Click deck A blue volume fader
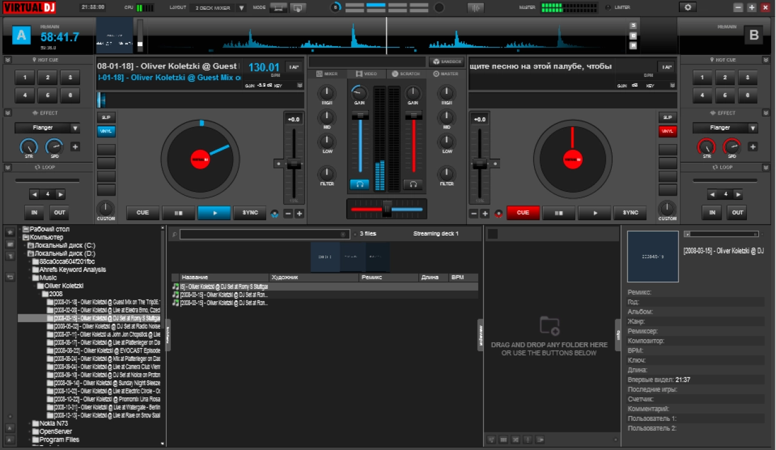776x450 pixels. [360, 116]
